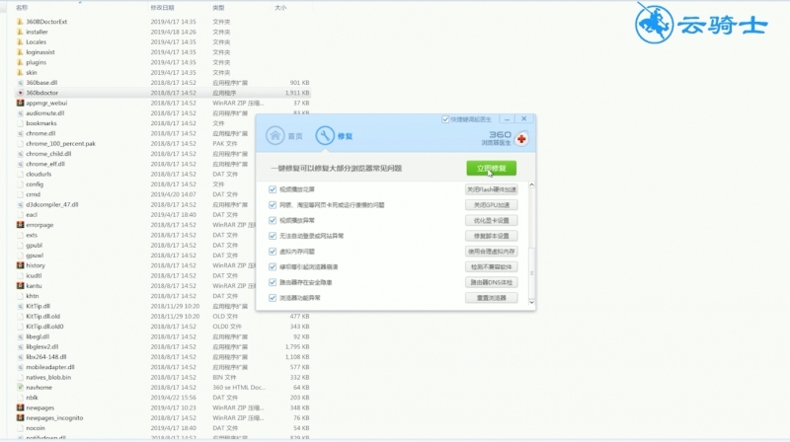Viewport: 790px width, 442px height.
Task: Select the appmgr_webui WinRAR archive icon
Action: click(20, 103)
